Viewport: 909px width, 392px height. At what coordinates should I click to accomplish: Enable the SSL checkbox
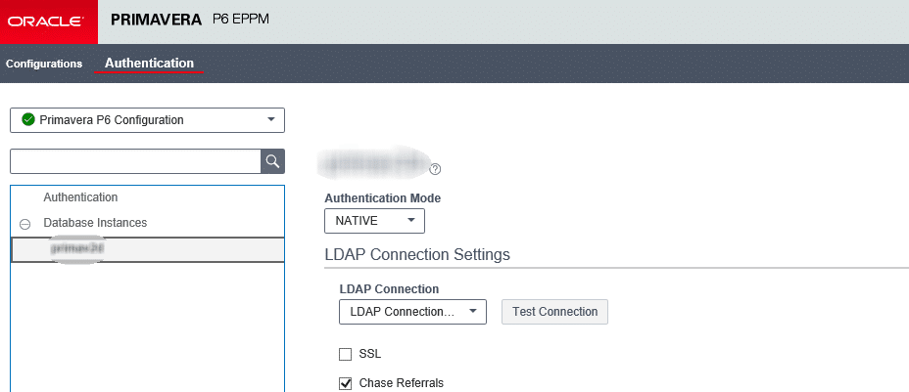346,354
